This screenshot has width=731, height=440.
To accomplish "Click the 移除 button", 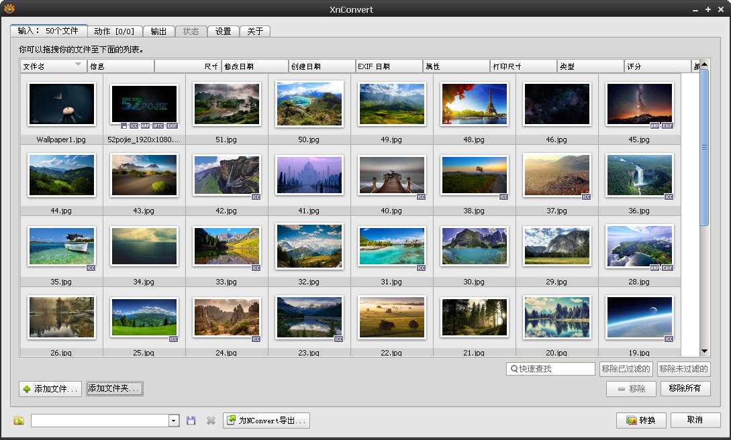I will (x=631, y=389).
